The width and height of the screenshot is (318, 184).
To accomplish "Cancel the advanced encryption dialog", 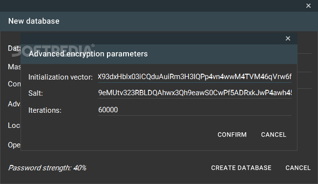I will point(274,135).
